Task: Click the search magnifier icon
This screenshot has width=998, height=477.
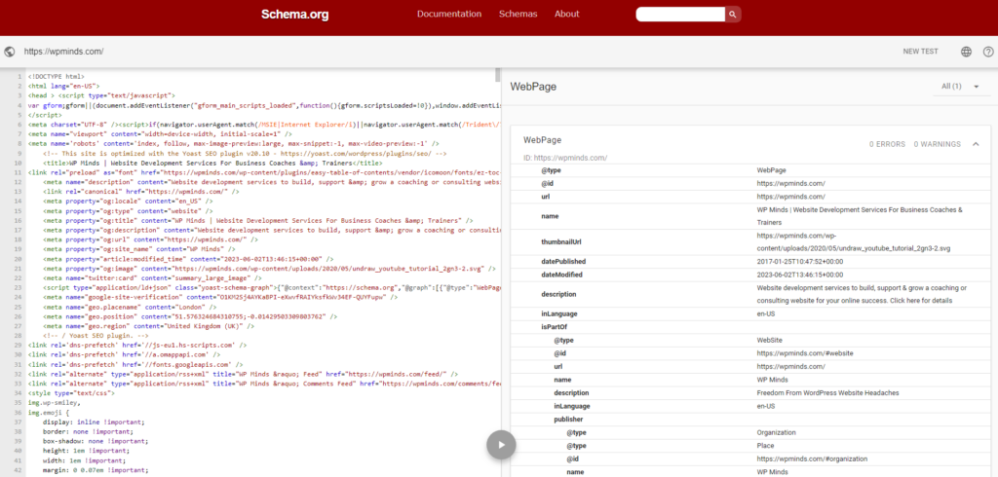Action: point(733,14)
